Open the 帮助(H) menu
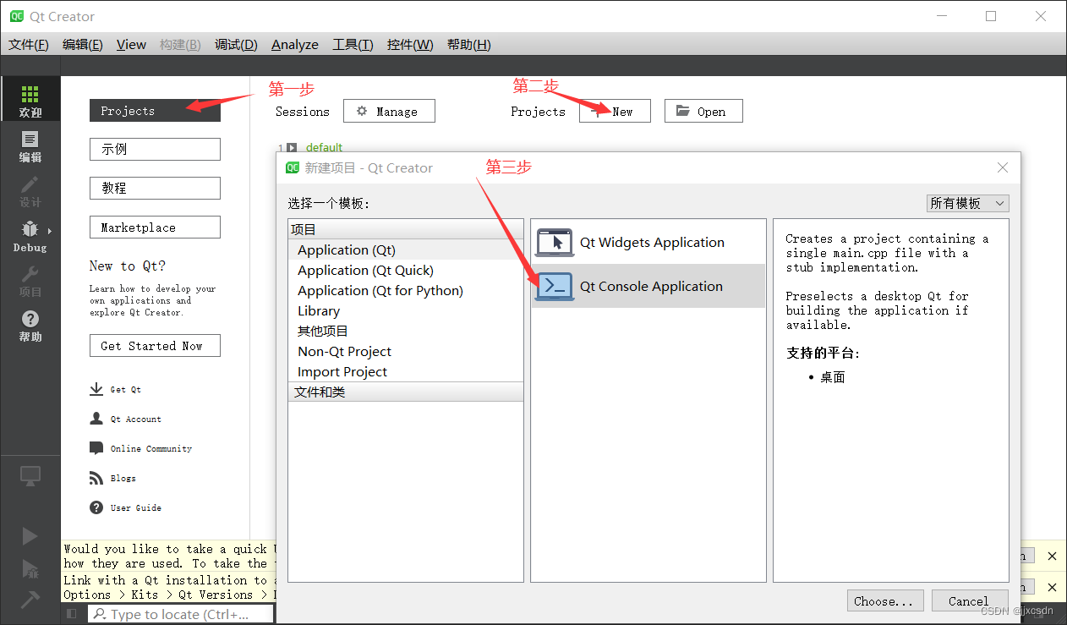 (468, 44)
